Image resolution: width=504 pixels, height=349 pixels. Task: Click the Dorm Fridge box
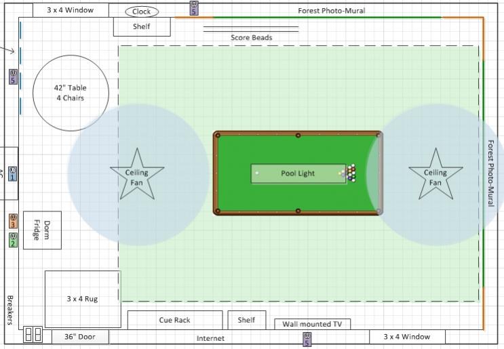42,230
